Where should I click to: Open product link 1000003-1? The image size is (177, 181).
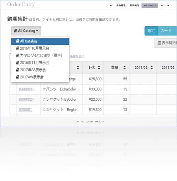point(26,89)
